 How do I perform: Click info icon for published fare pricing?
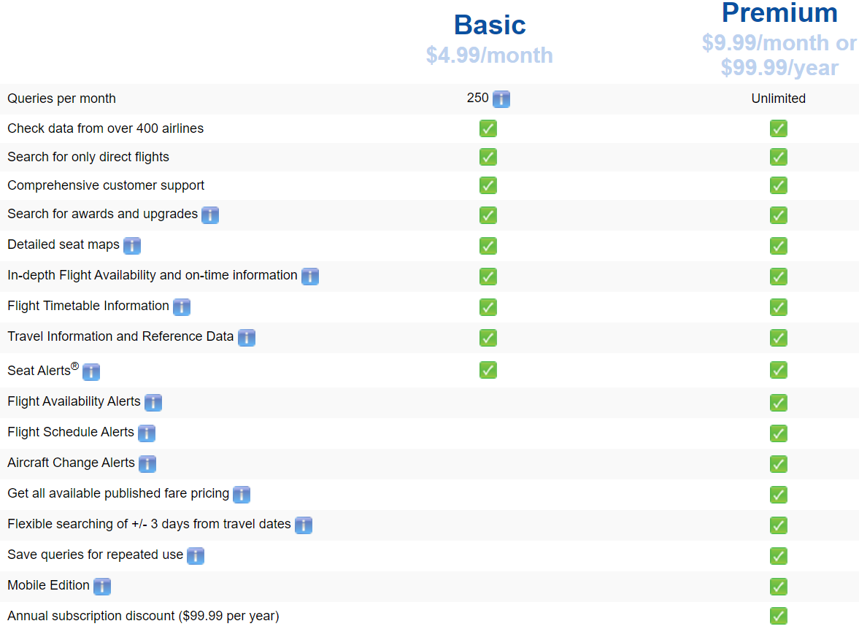[x=242, y=495]
